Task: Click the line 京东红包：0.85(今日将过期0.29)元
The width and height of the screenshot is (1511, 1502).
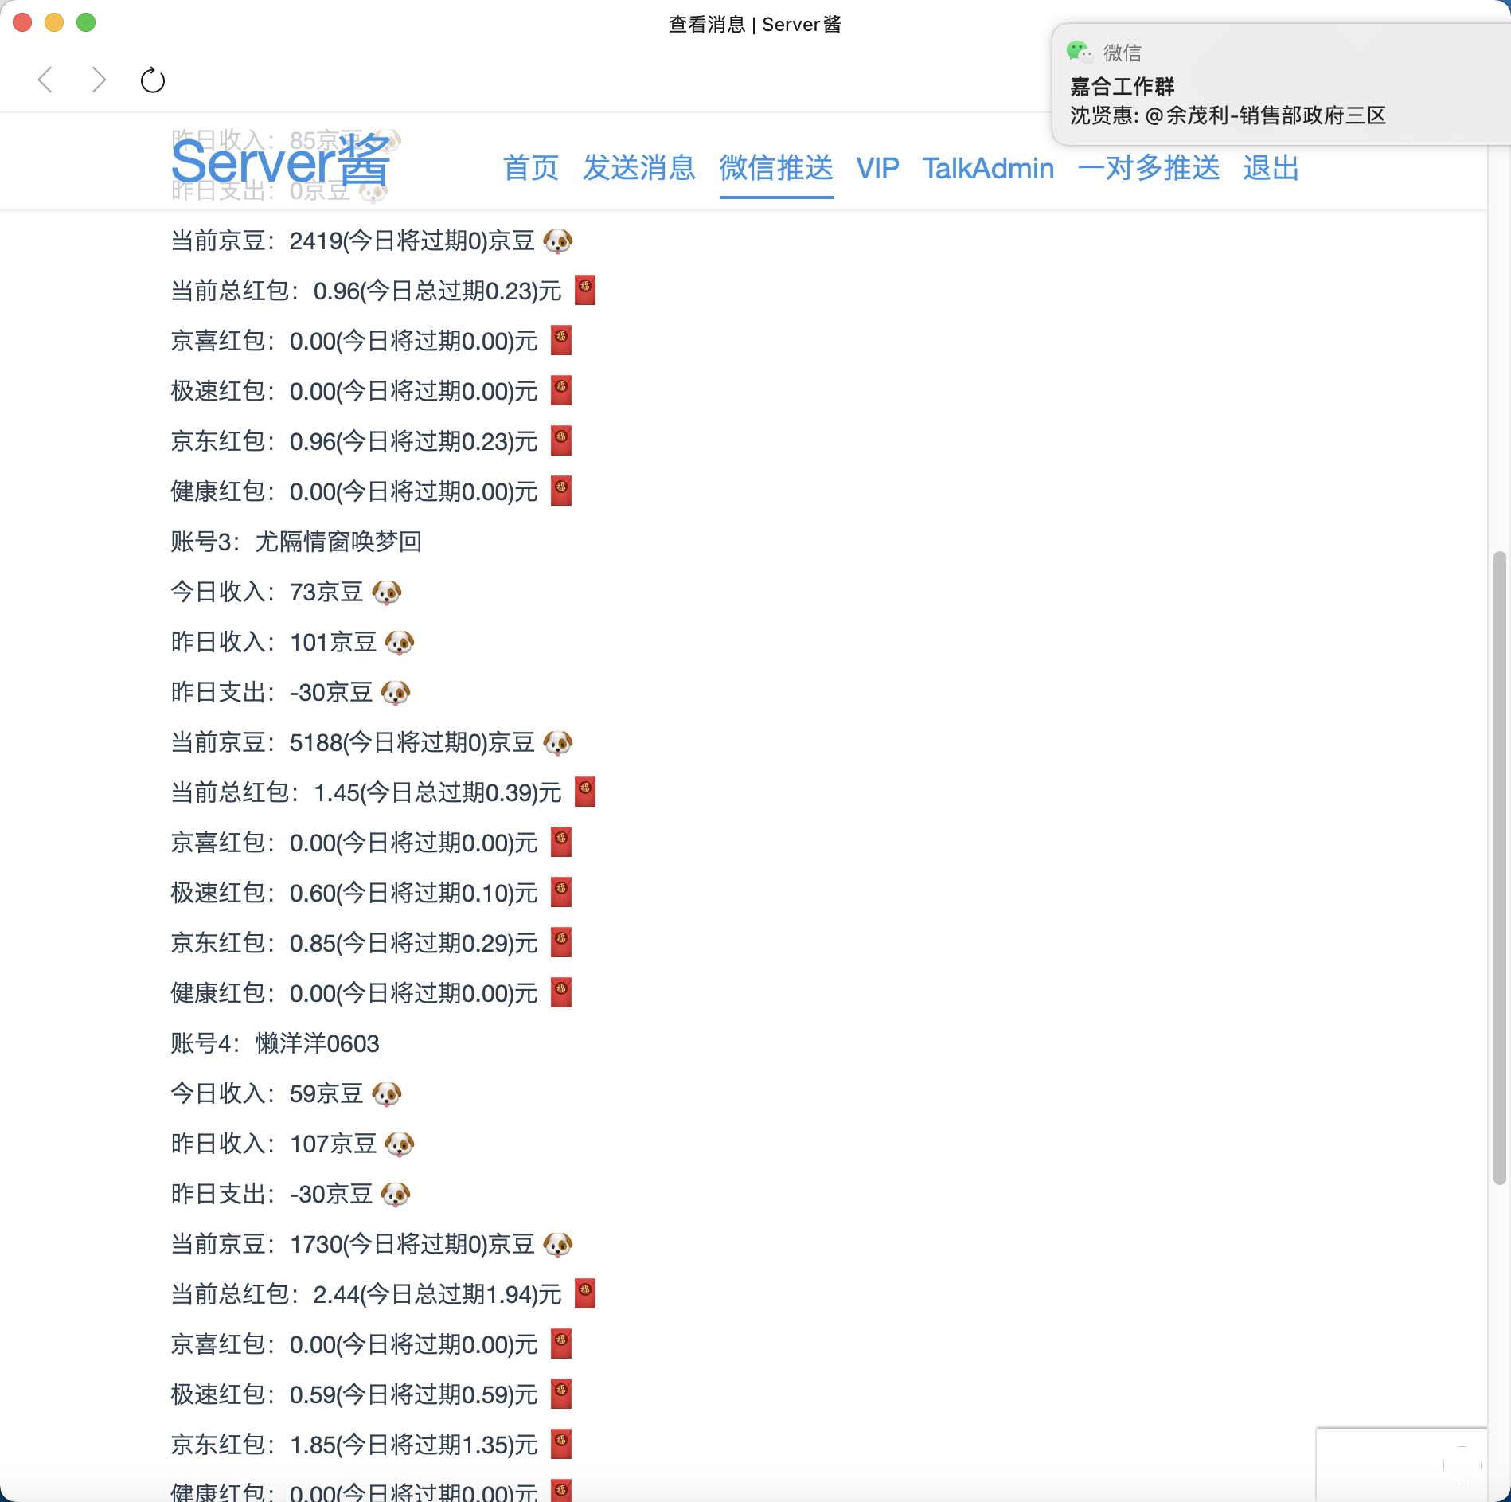Action: click(371, 943)
